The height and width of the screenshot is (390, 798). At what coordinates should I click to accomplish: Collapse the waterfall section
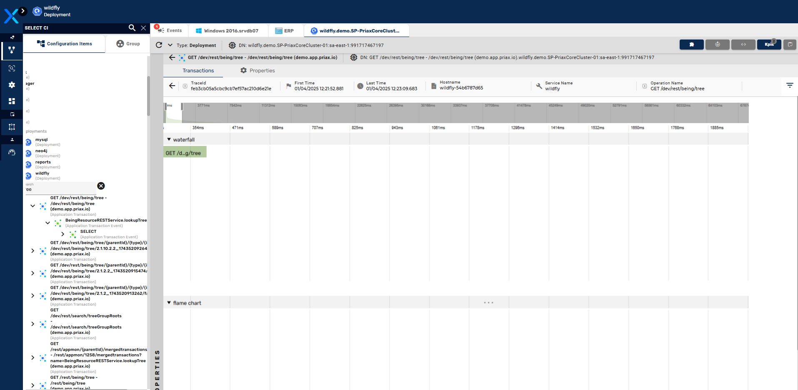(169, 140)
